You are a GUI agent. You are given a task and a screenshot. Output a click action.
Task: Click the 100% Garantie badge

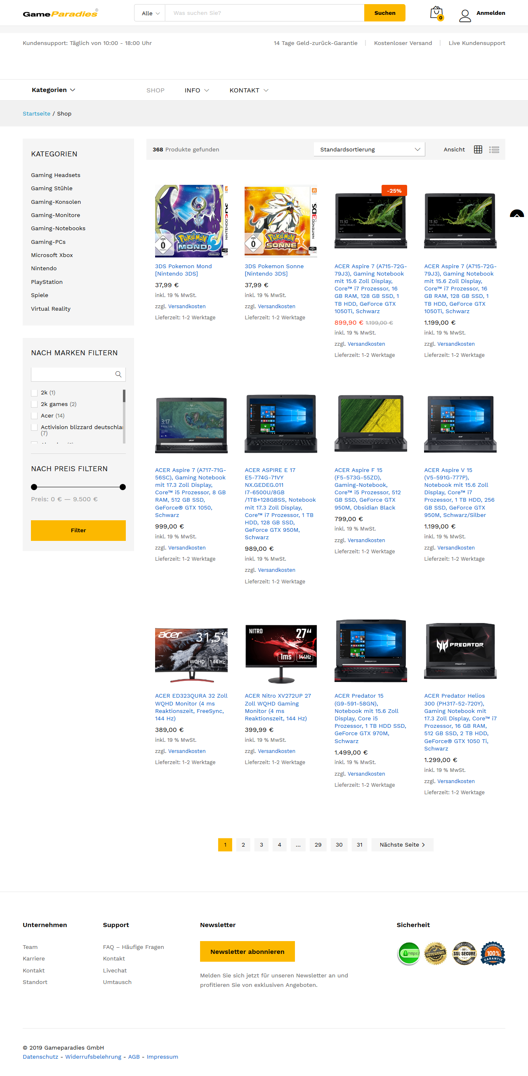(x=493, y=953)
